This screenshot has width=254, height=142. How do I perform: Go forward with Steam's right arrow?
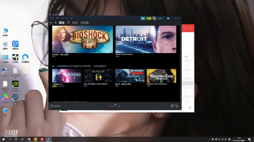coord(55,23)
